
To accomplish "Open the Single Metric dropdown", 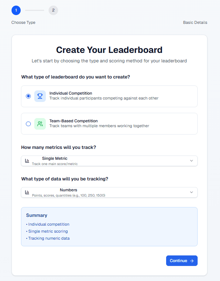I will click(109, 160).
